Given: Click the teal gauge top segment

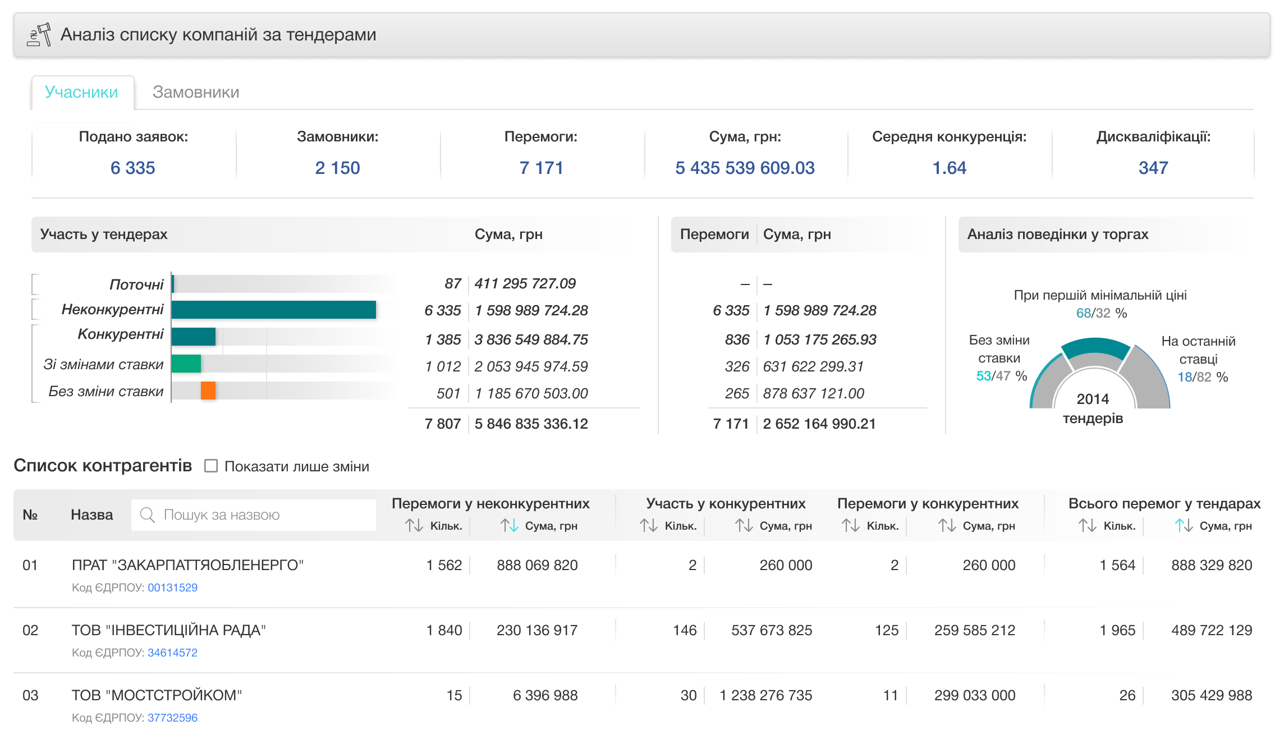Looking at the screenshot, I should (x=1095, y=346).
